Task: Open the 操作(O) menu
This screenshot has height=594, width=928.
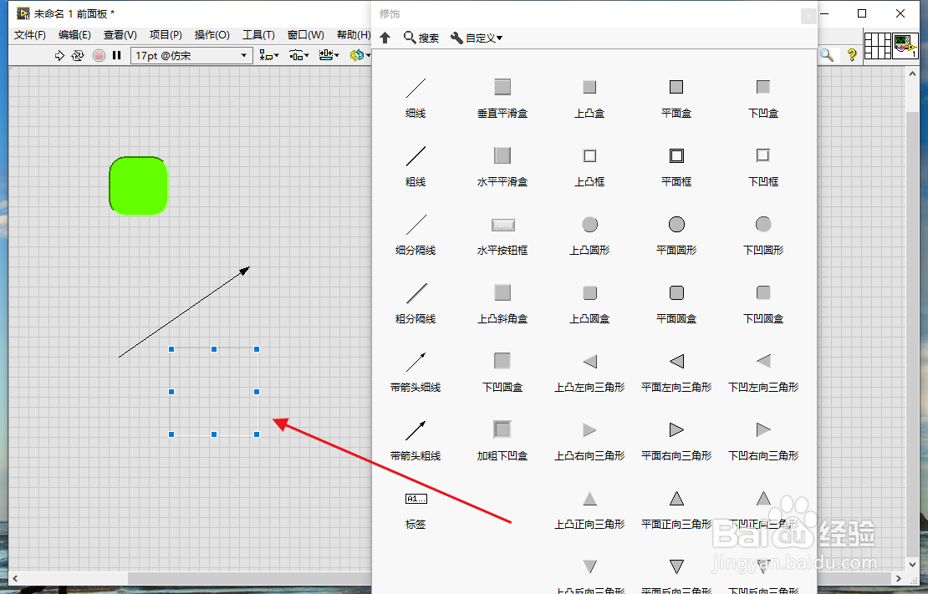Action: [212, 35]
